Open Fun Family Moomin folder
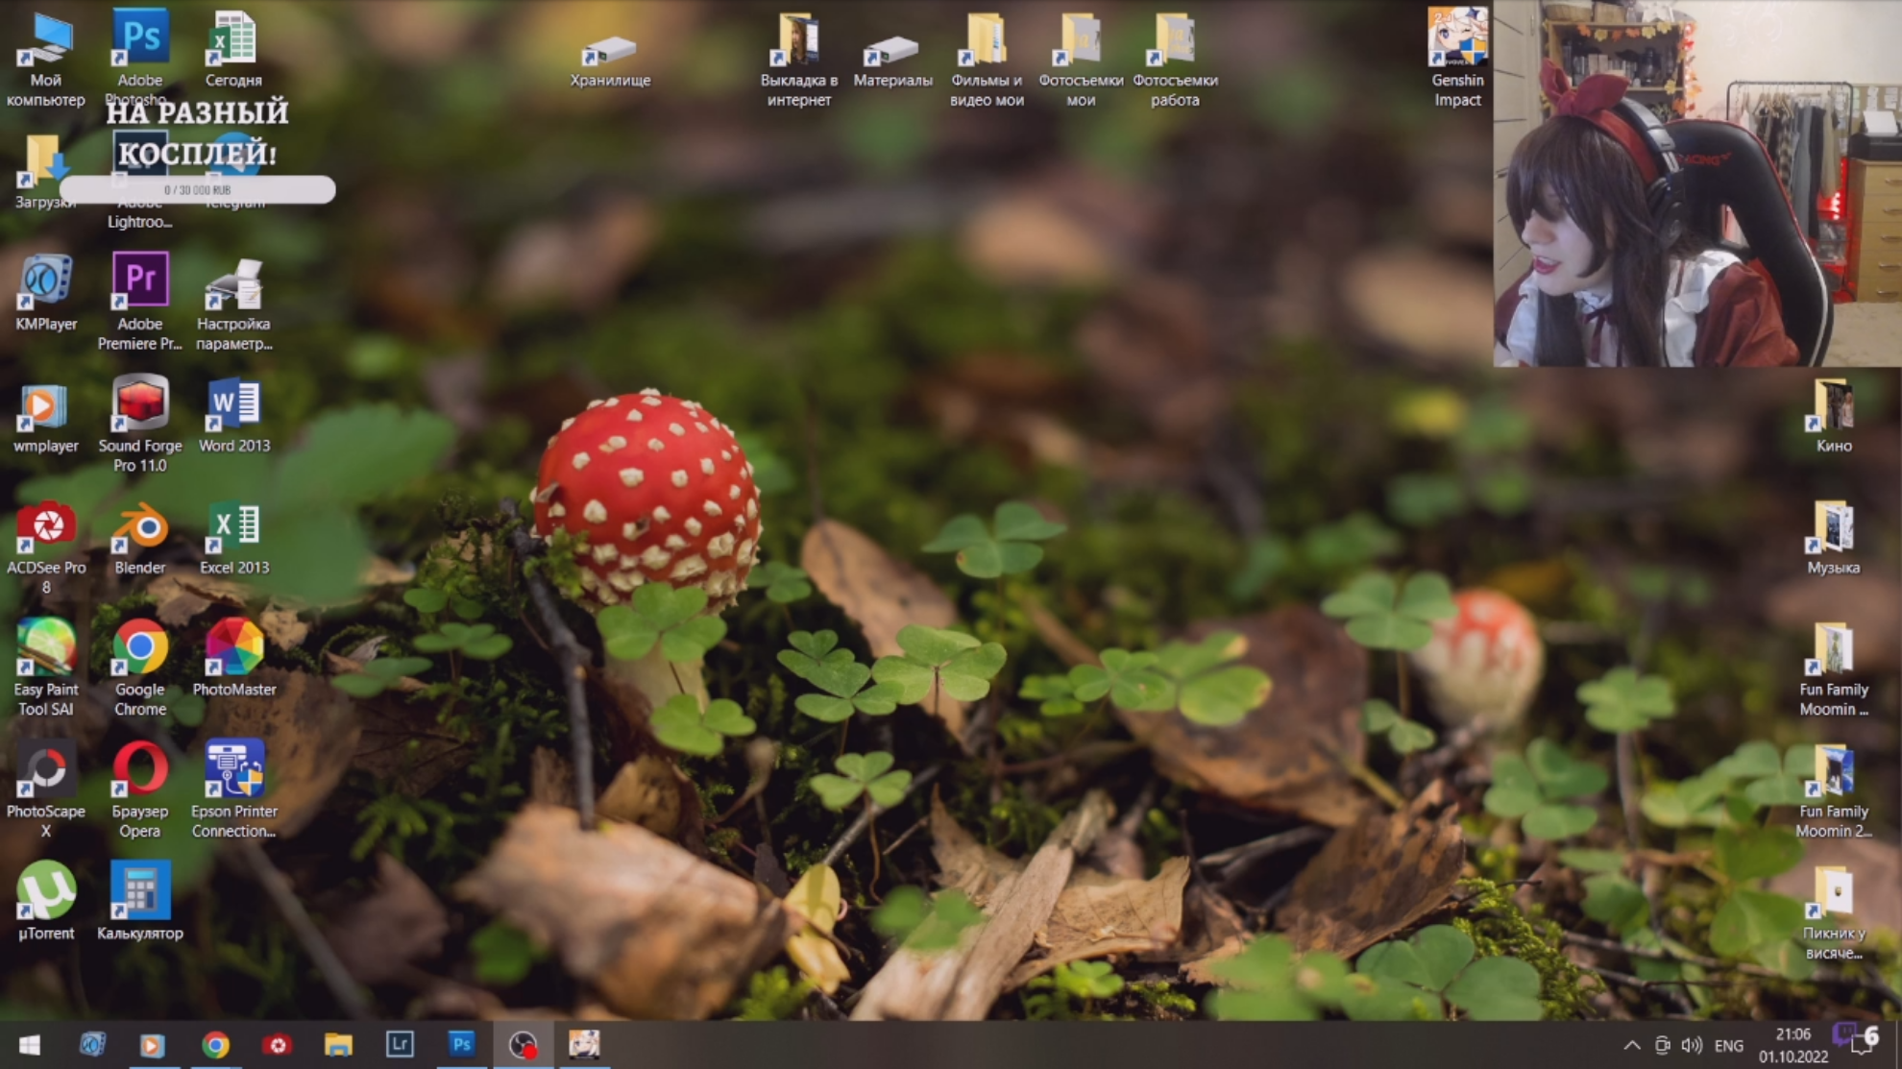Image resolution: width=1902 pixels, height=1069 pixels. click(x=1833, y=669)
